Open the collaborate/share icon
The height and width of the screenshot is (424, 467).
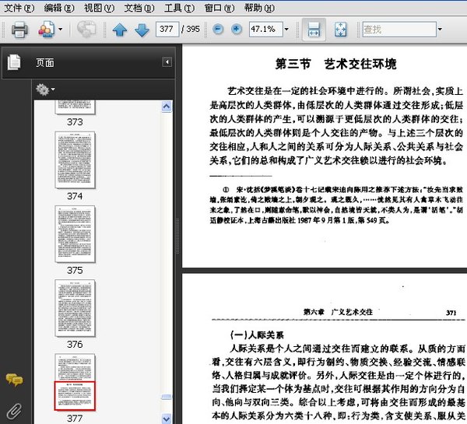(46, 30)
